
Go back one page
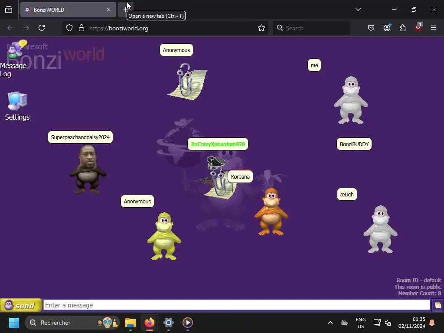pos(10,28)
